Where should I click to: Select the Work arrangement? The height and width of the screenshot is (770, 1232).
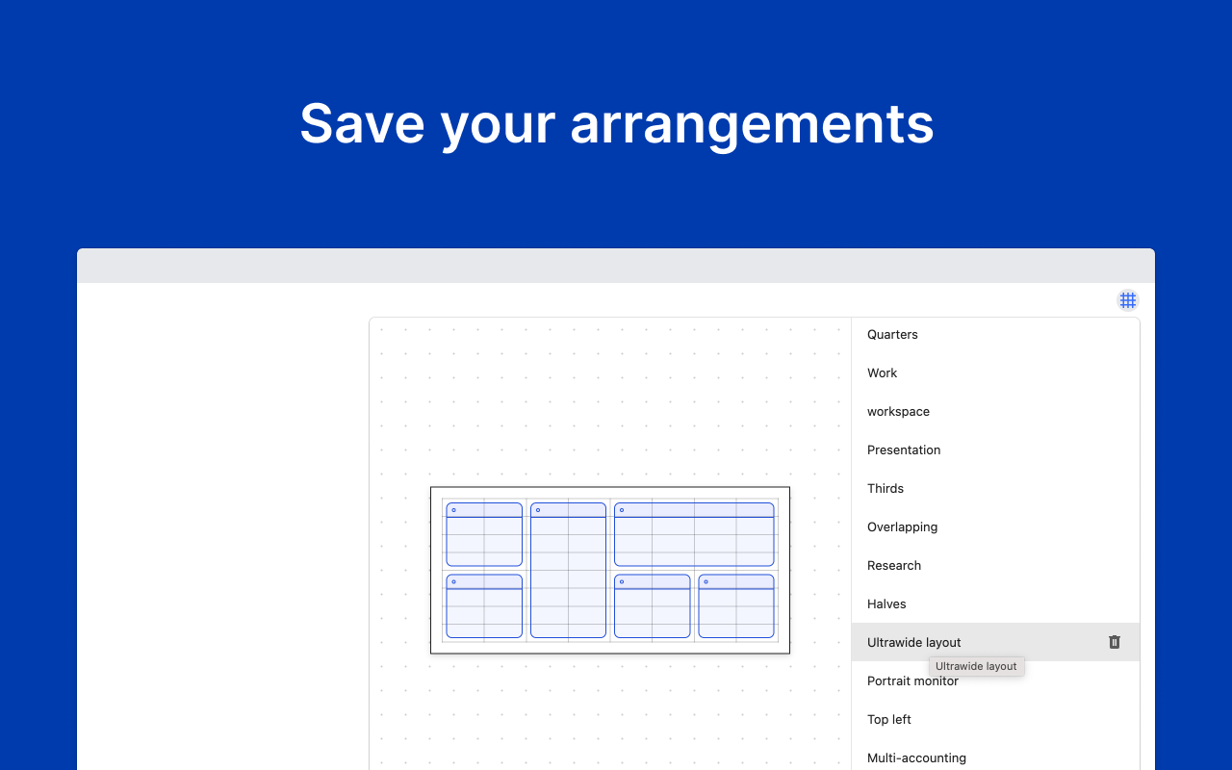995,372
